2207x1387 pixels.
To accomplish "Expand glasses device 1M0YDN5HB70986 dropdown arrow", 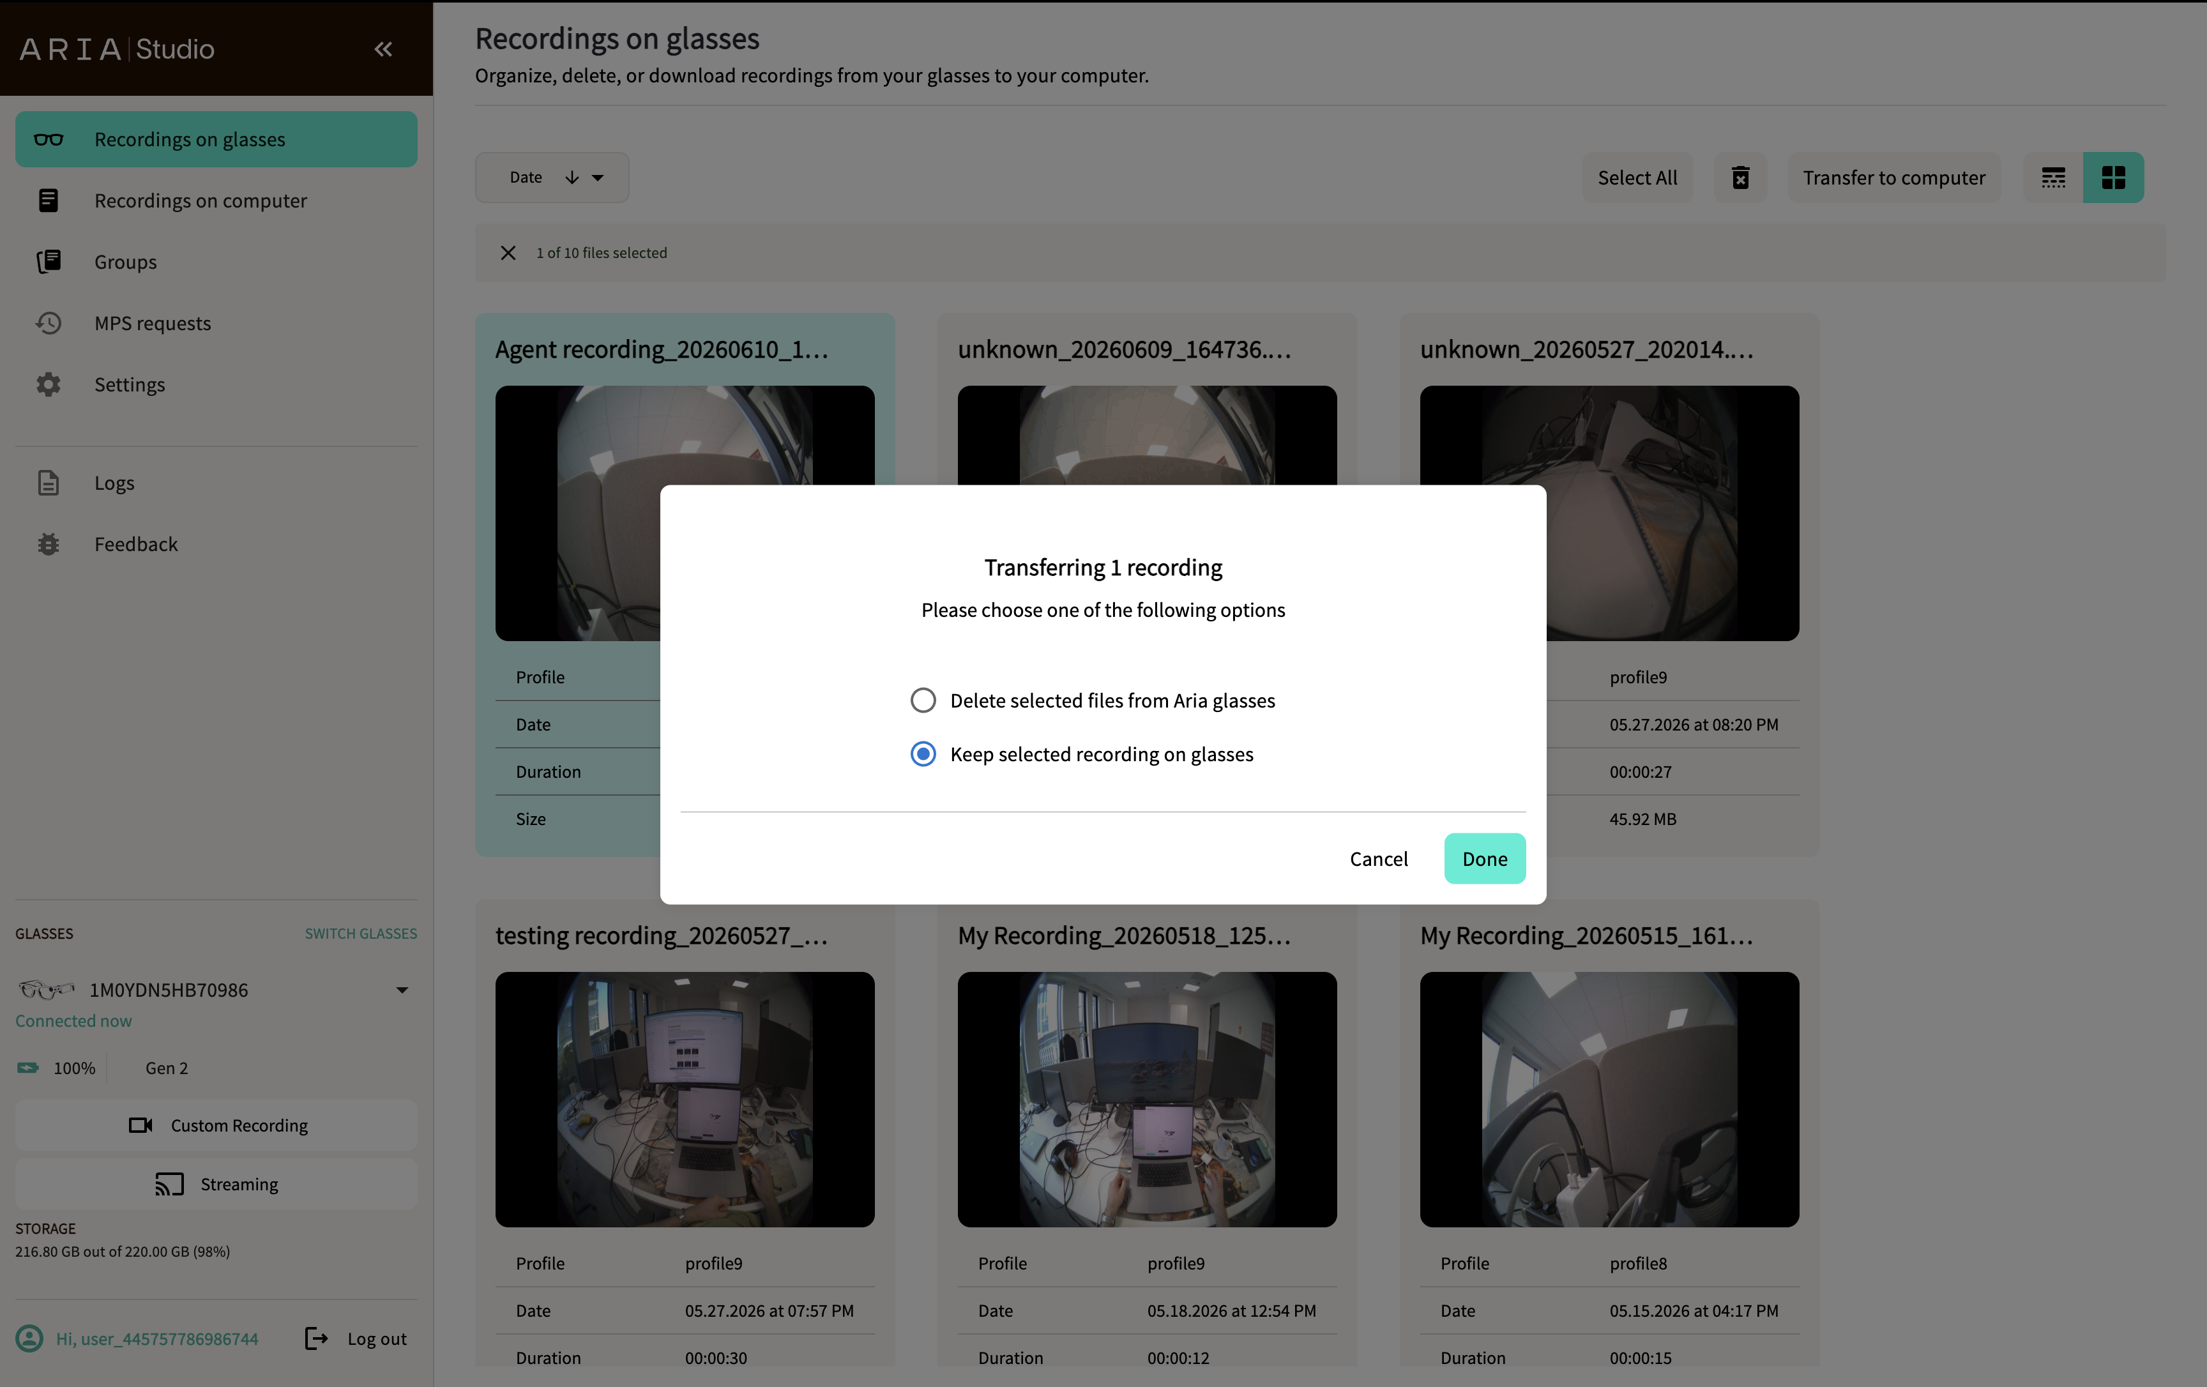I will click(402, 990).
